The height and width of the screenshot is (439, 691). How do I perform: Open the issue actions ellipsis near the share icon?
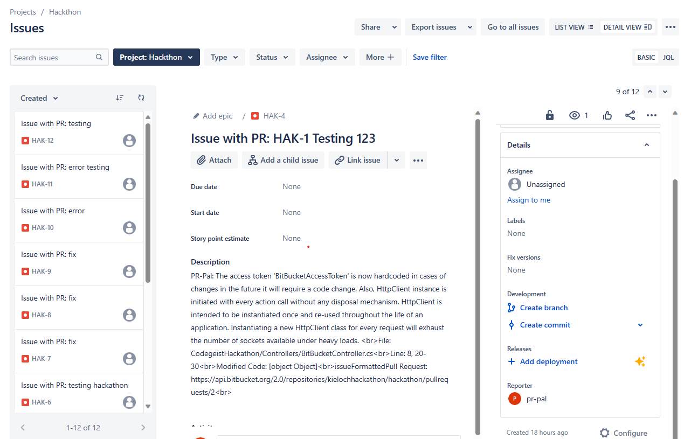652,115
